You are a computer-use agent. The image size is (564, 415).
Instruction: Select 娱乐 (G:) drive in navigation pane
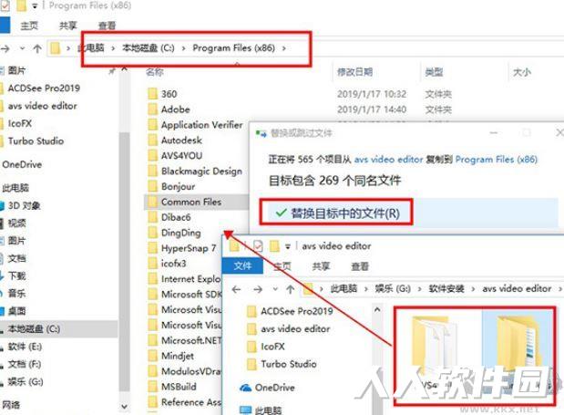tap(26, 382)
